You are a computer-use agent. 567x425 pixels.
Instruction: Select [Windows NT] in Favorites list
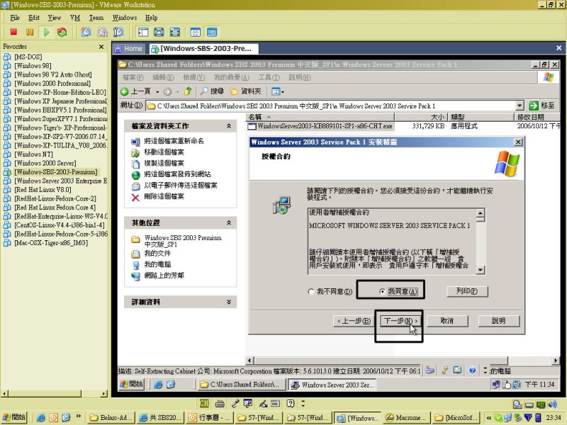click(33, 154)
